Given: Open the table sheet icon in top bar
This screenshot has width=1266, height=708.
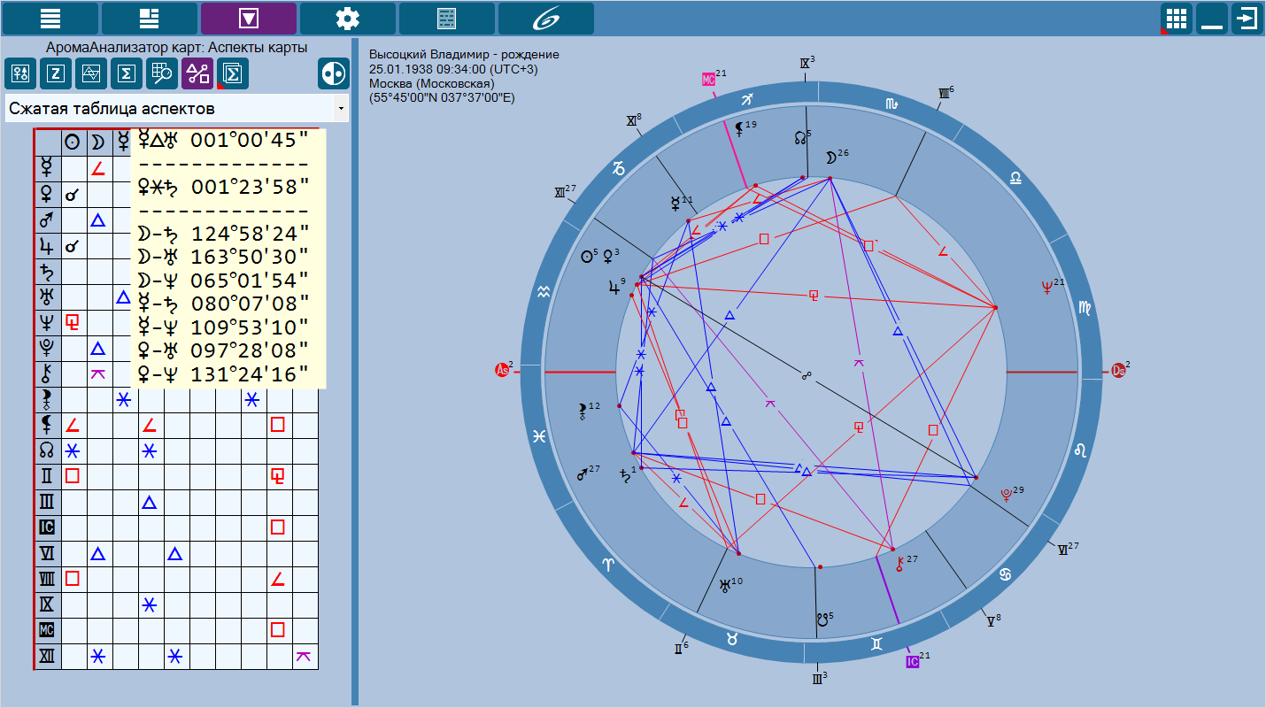Looking at the screenshot, I should point(447,19).
